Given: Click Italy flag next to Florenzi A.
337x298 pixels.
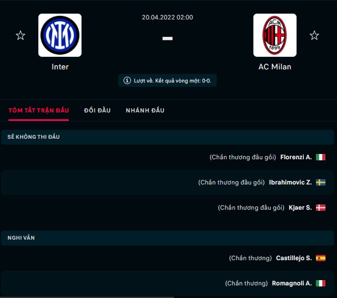Looking at the screenshot, I should coord(321,157).
